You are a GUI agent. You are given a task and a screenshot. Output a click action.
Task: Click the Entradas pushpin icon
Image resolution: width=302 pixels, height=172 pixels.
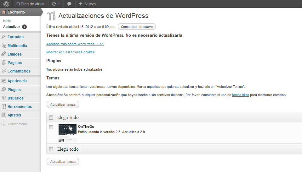(4, 37)
